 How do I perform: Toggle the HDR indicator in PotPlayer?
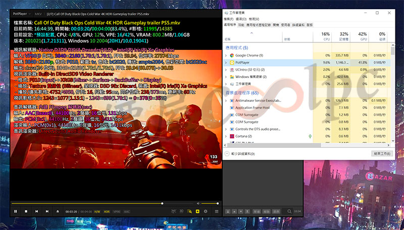coord(107,211)
